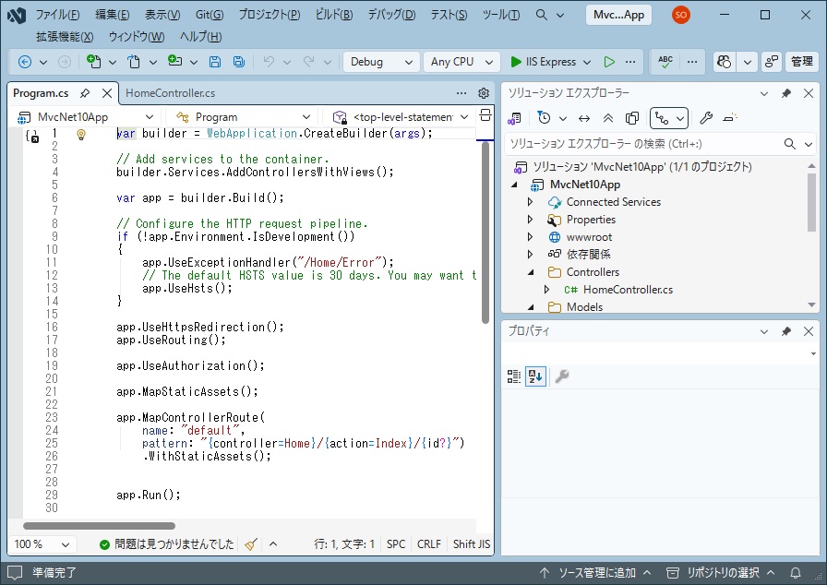Open the Debug configuration dropdown

380,62
